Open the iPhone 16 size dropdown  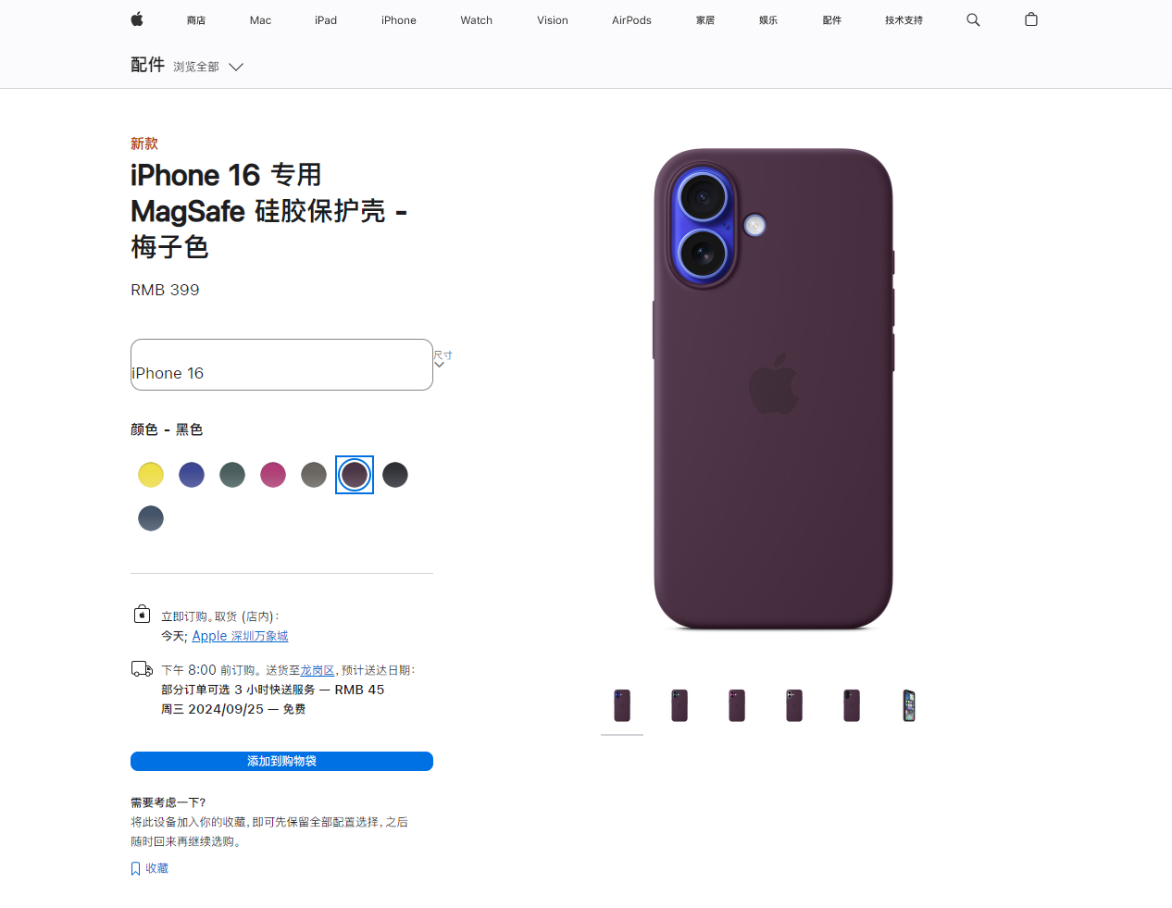[281, 365]
